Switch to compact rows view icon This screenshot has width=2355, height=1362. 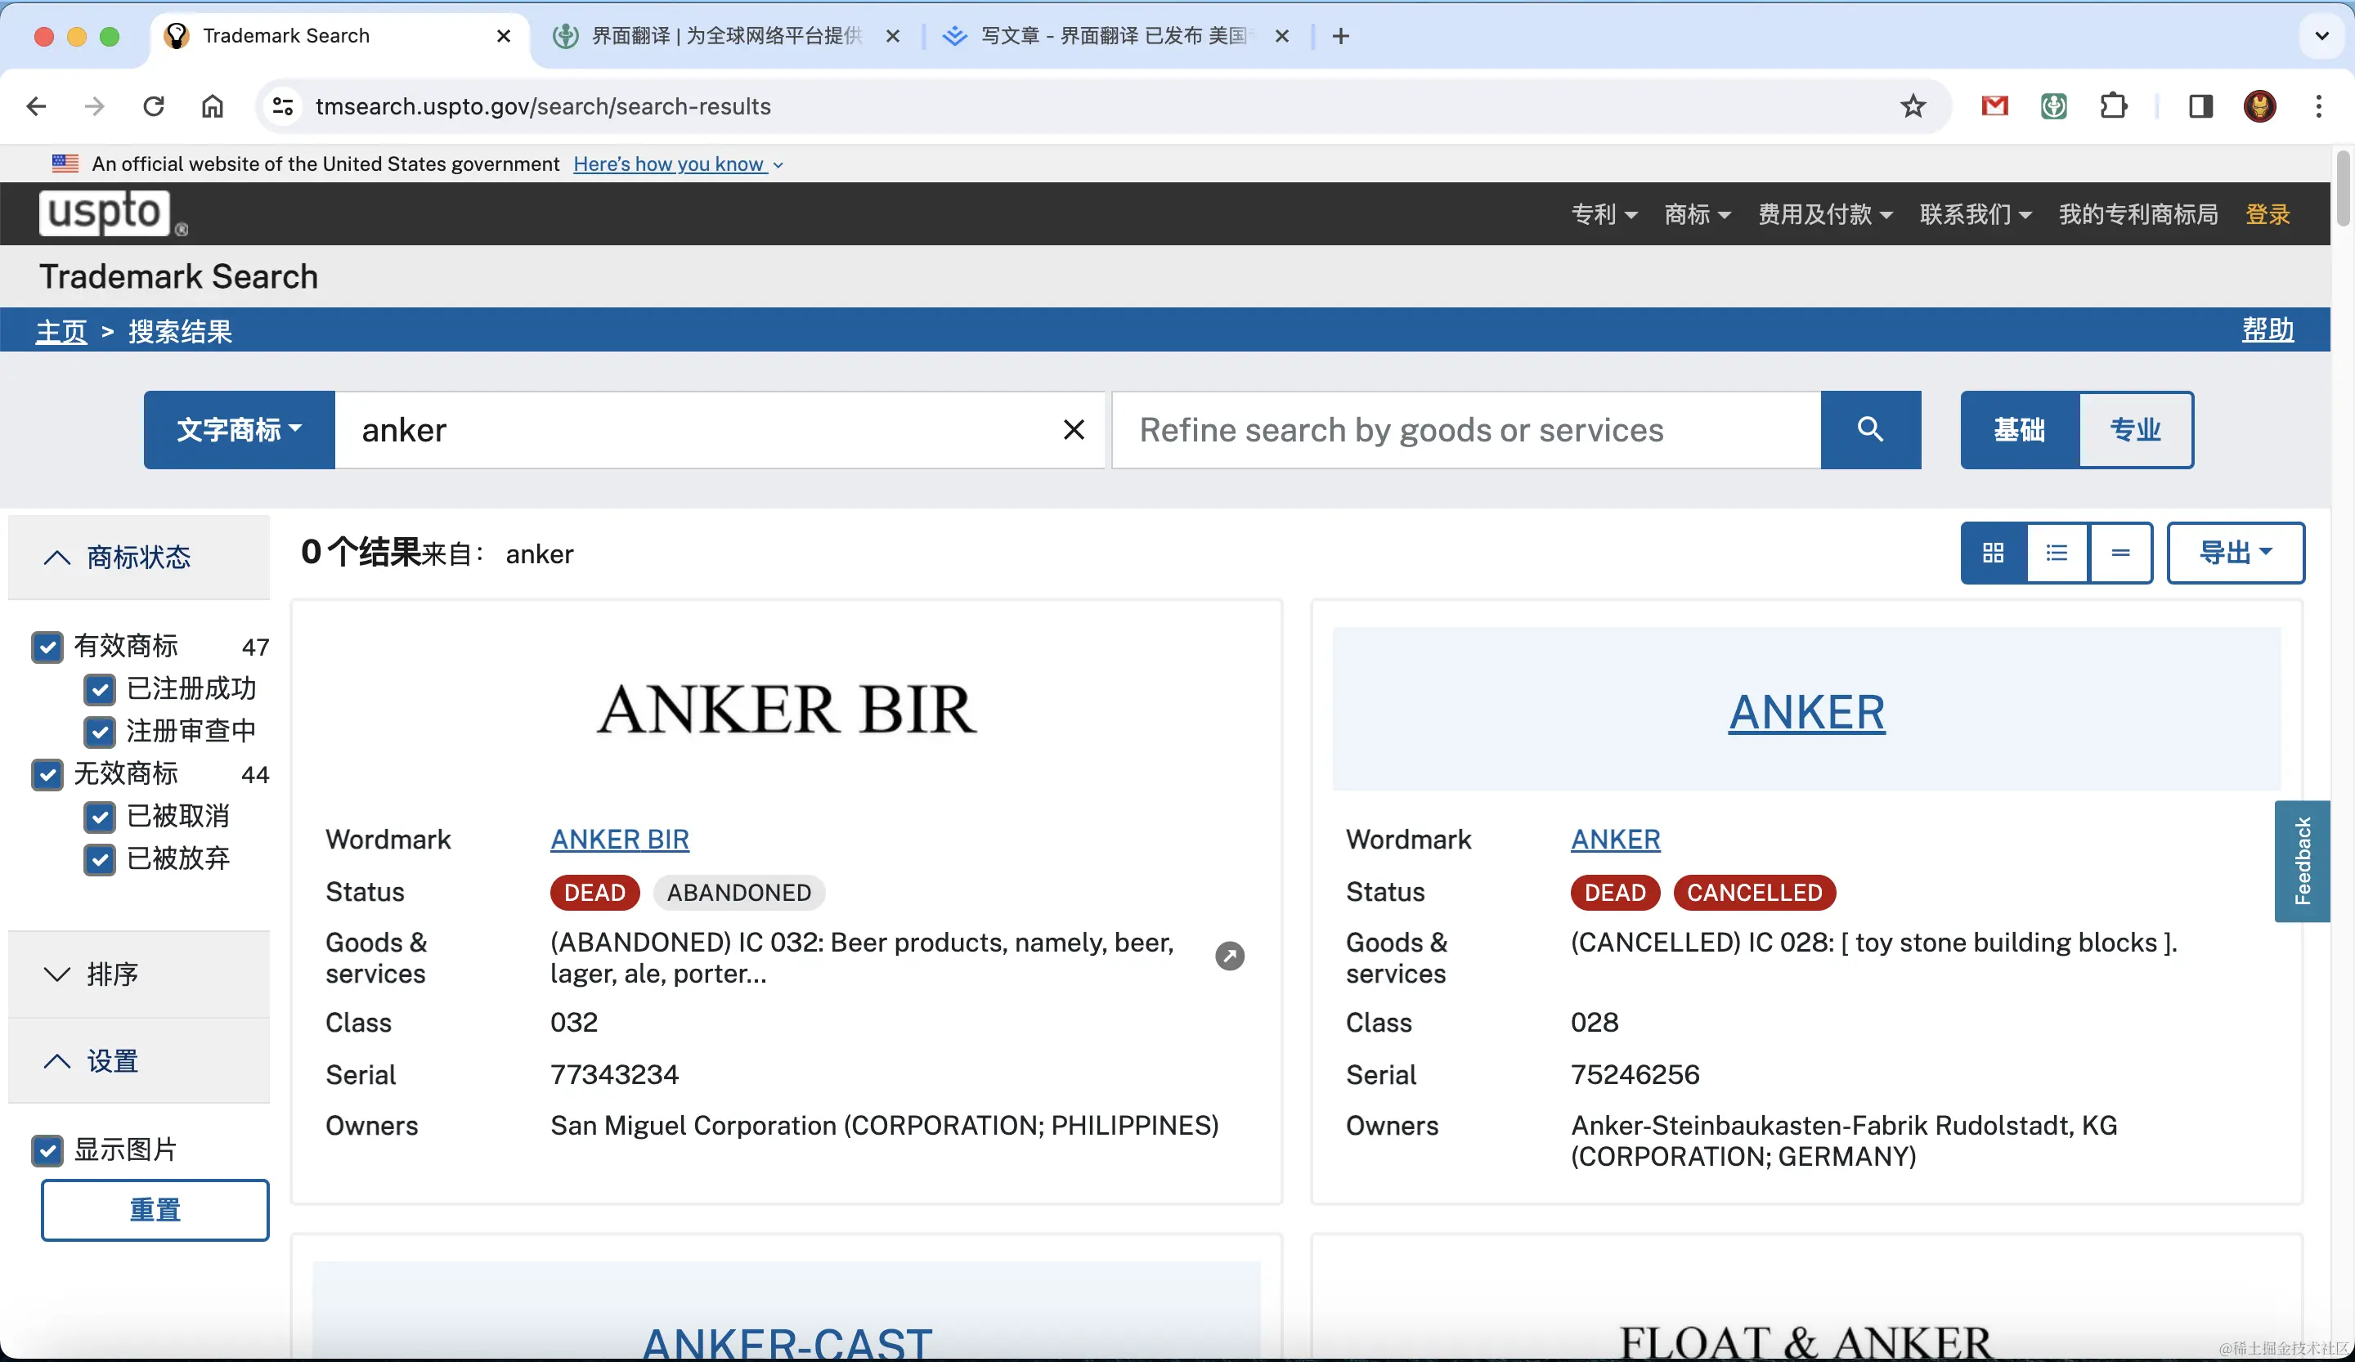2120,553
